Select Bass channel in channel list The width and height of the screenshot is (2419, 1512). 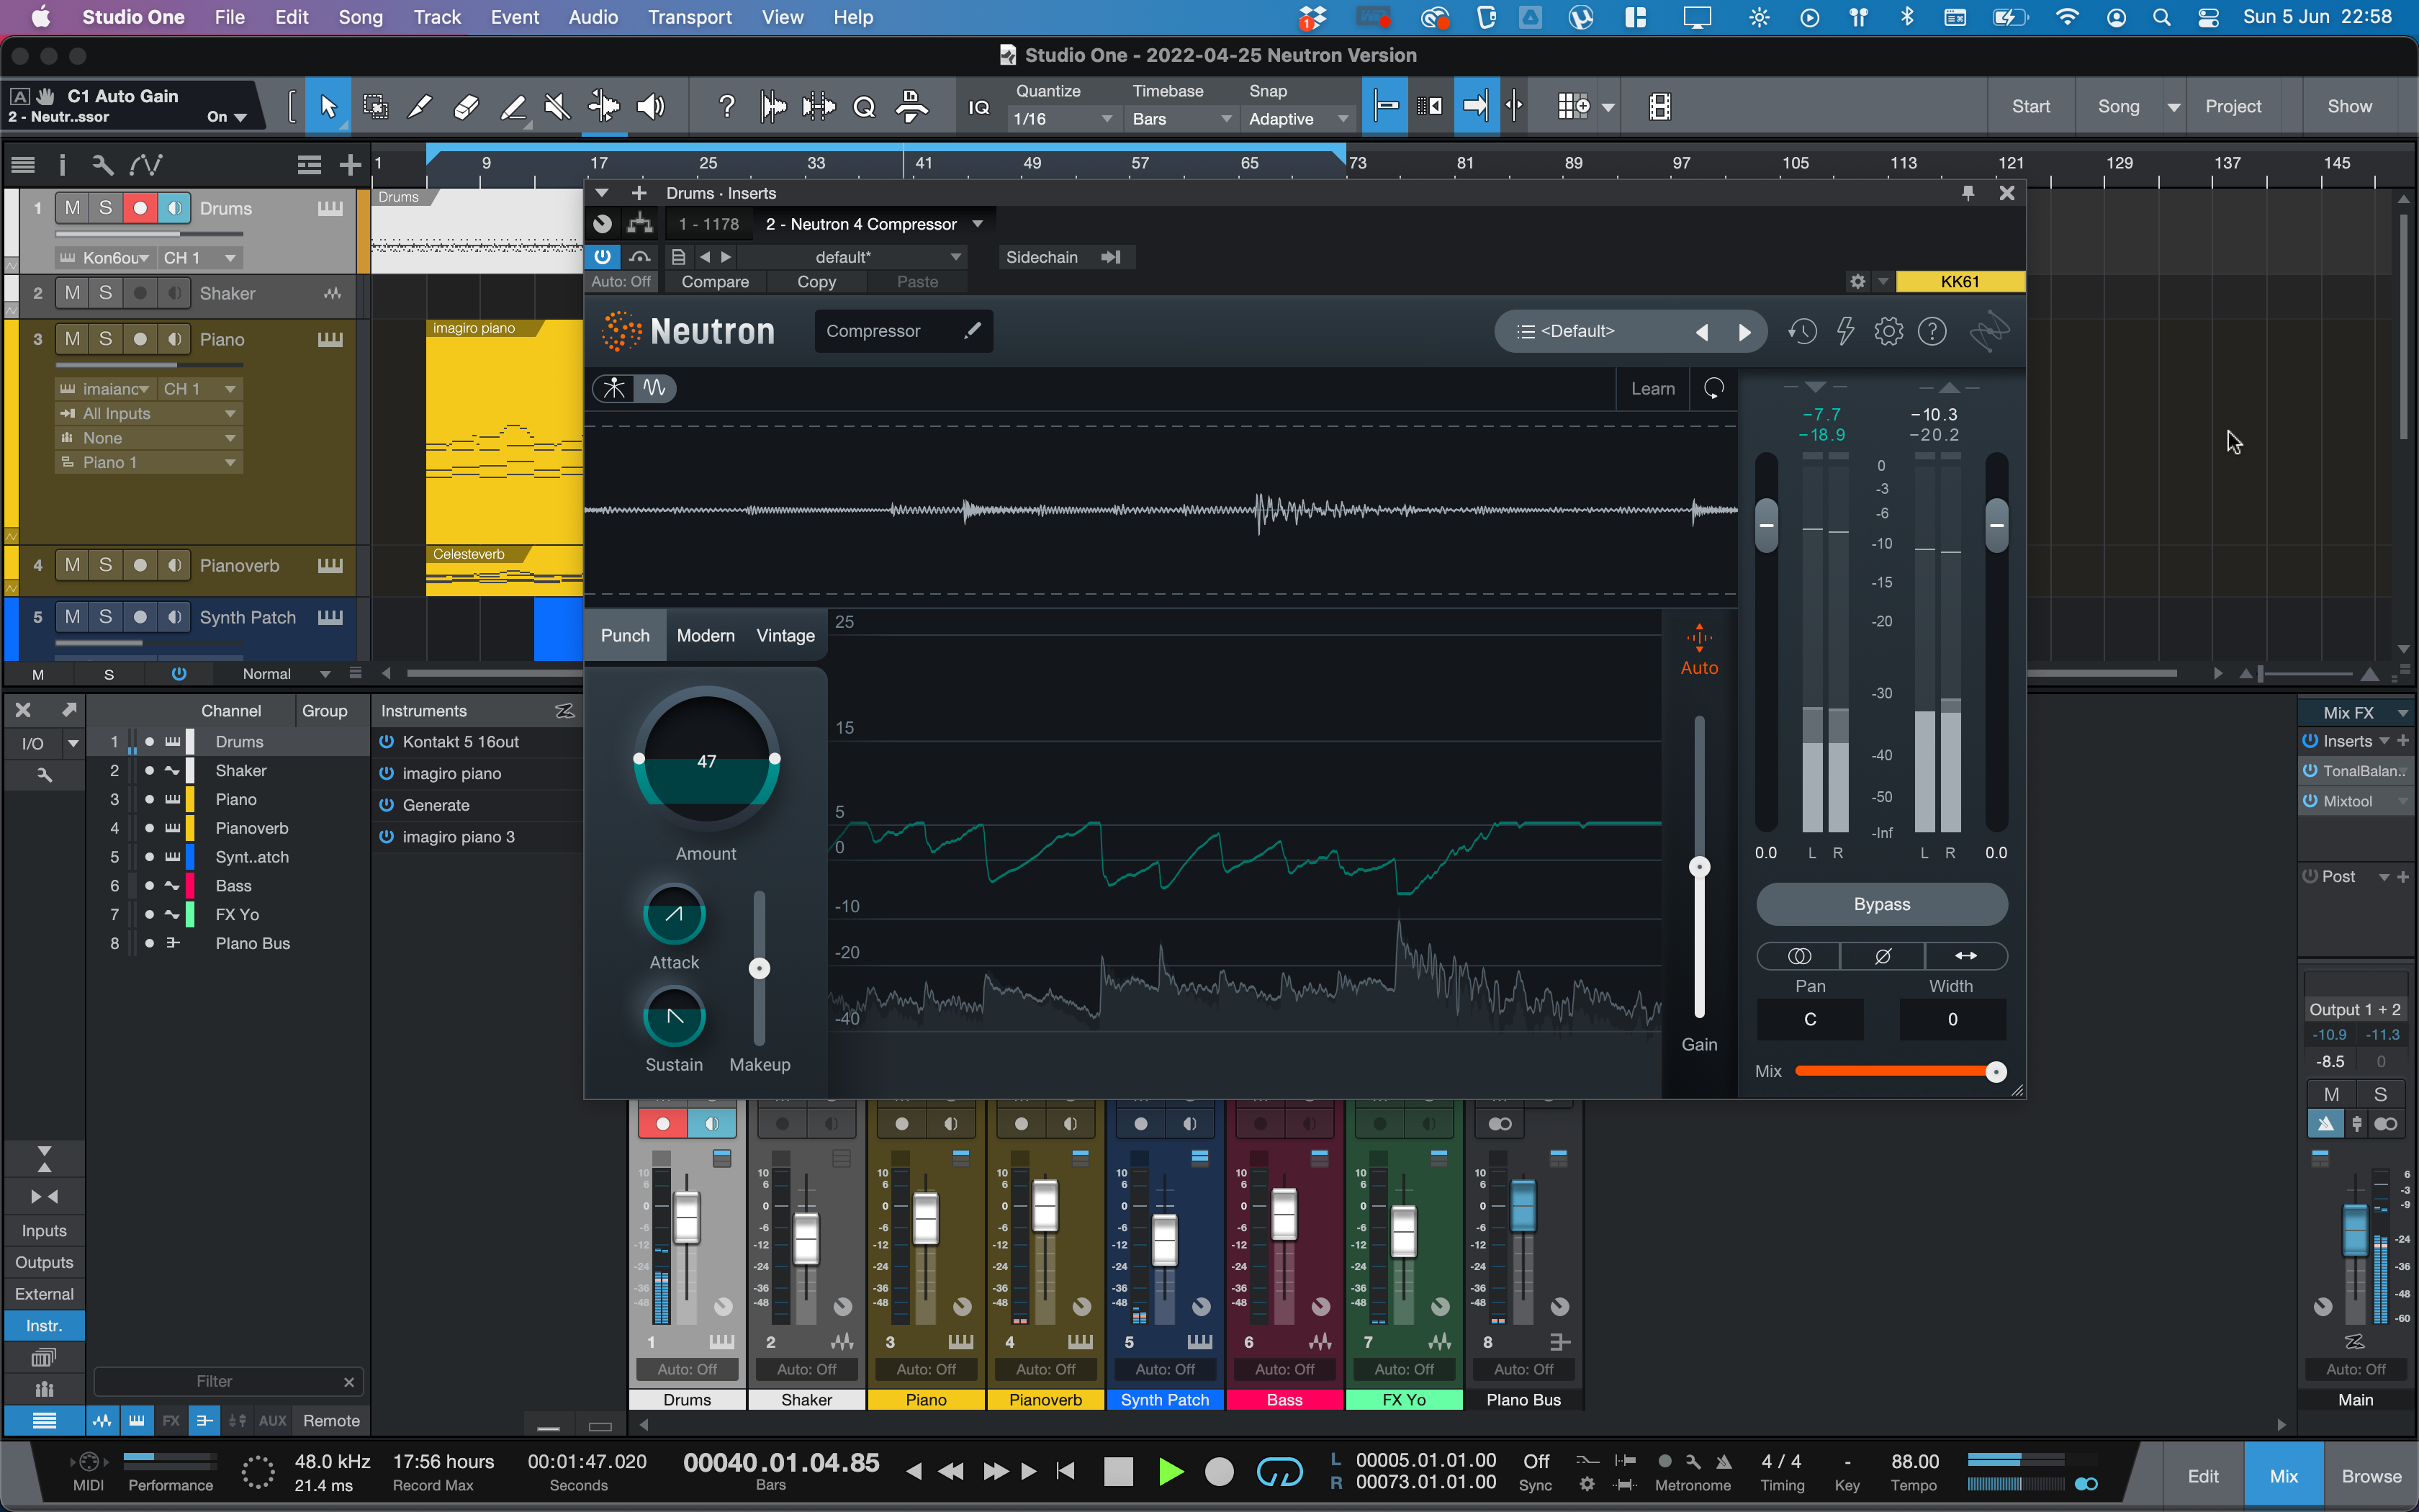[x=234, y=886]
